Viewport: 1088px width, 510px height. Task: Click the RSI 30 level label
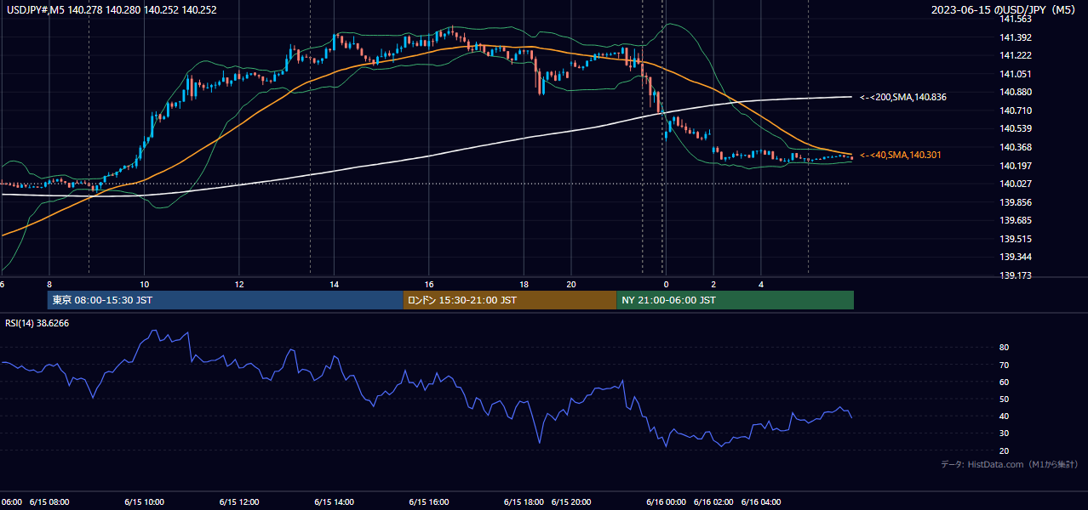[1004, 433]
